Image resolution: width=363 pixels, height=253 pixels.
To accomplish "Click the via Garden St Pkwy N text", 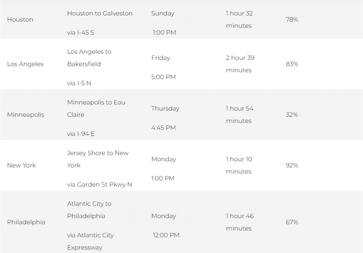I will [x=99, y=185].
